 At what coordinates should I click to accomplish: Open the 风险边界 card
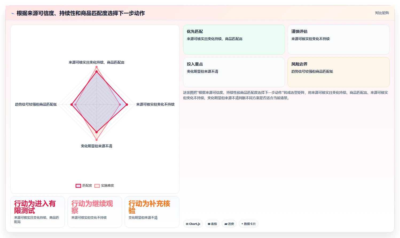(338, 72)
